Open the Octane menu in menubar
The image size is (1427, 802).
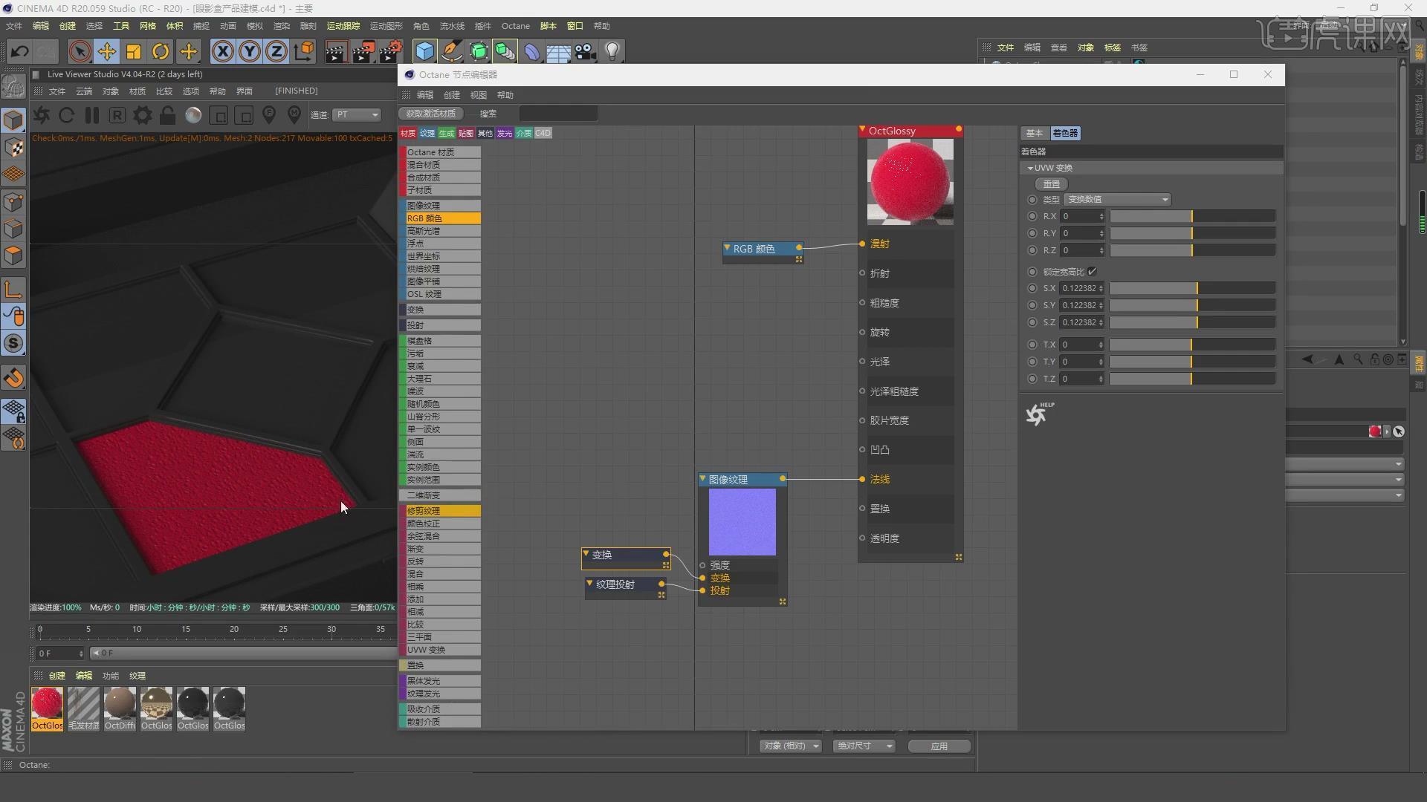tap(515, 26)
